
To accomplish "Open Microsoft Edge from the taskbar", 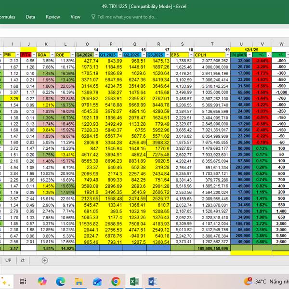I will tap(61, 281).
